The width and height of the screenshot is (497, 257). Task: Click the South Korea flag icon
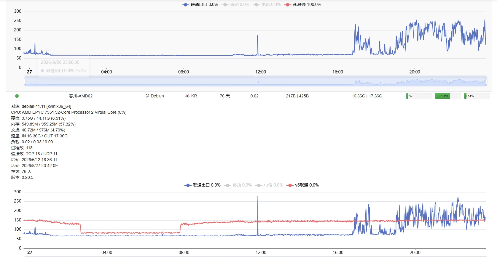click(187, 96)
